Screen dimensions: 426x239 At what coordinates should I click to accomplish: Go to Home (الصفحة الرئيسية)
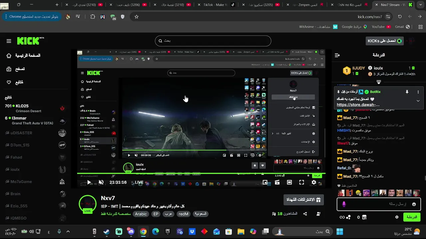(x=23, y=55)
